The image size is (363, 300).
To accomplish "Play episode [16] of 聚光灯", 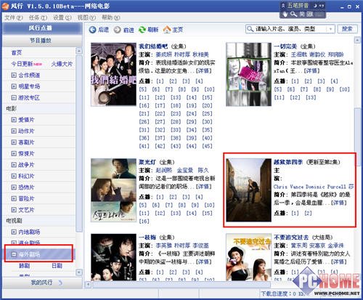I will 144,222.
